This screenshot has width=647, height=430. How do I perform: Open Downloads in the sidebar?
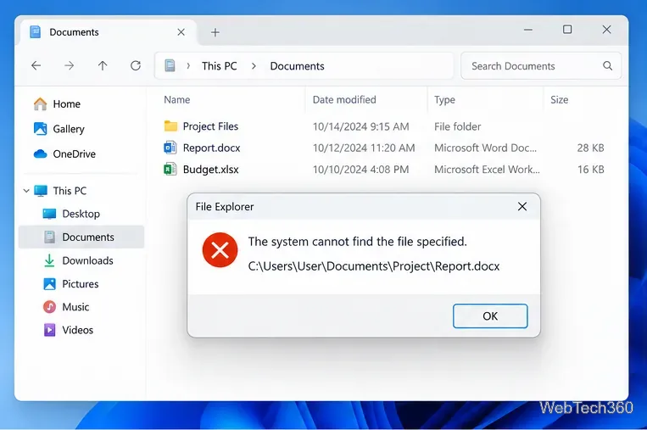[x=87, y=260]
